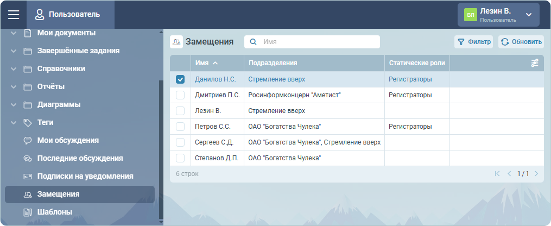Click the column settings icon in table header
551x226 pixels.
click(x=535, y=63)
